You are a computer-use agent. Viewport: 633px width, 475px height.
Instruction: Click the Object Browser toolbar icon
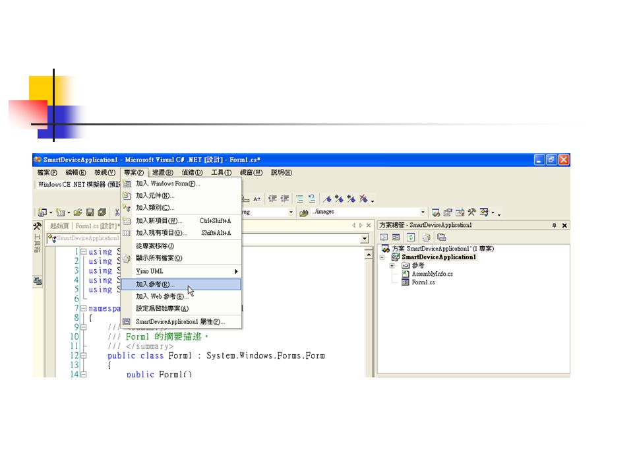pos(460,212)
